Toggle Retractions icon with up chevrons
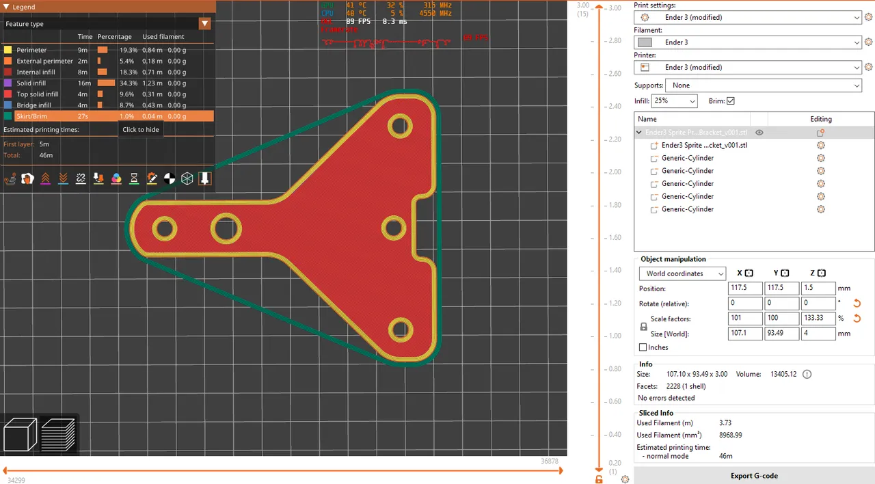This screenshot has width=875, height=484. [46, 178]
